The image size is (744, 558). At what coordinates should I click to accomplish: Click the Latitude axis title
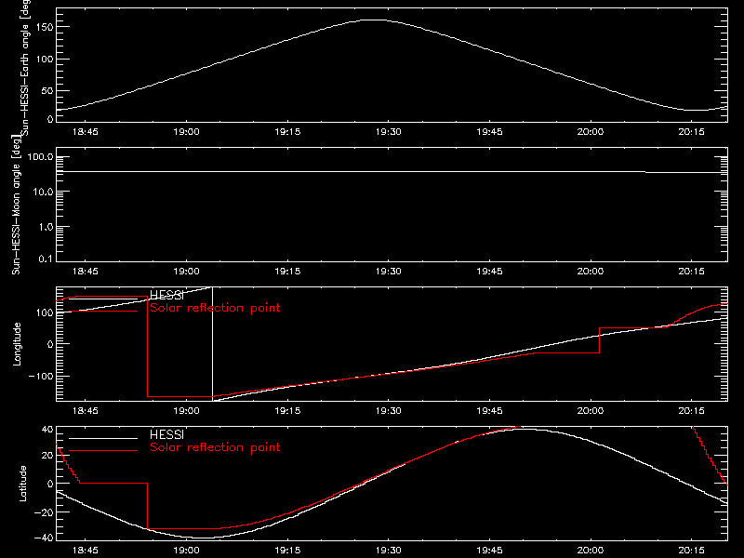pyautogui.click(x=22, y=484)
